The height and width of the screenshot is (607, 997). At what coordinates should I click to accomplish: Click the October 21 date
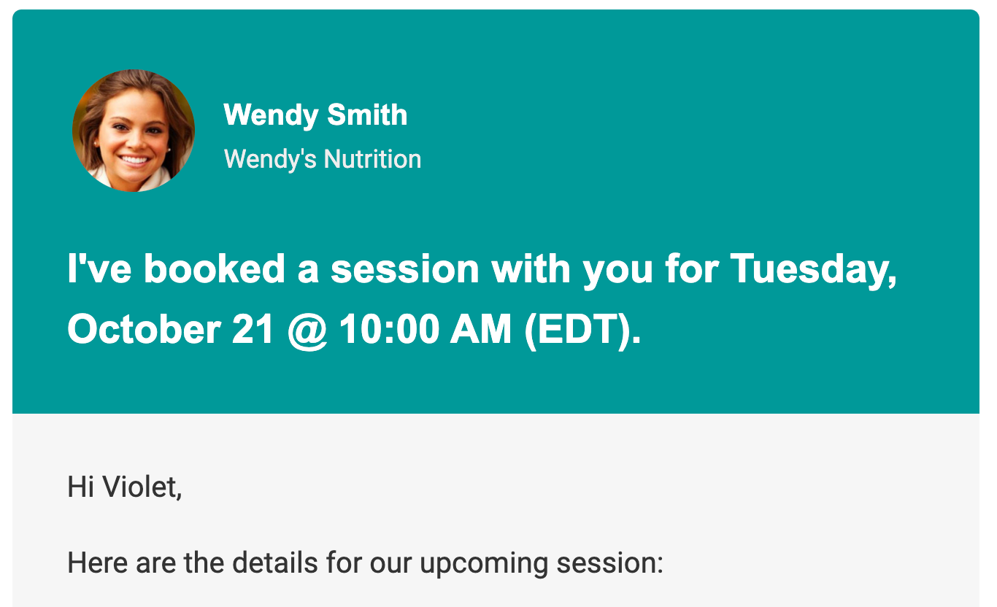click(171, 330)
